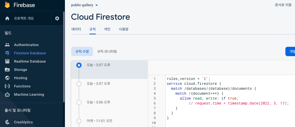The height and width of the screenshot is (127, 295).
Task: Click the Machine Learning robot icon
Action: [7, 94]
